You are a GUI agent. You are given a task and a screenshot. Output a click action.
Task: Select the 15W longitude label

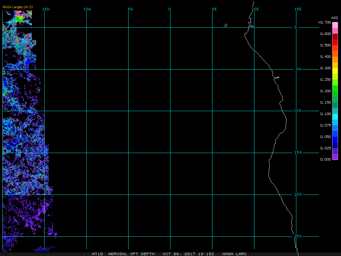coord(46,9)
